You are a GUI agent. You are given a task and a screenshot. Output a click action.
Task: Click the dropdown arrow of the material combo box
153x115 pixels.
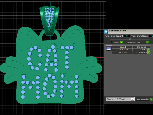[x=133, y=99]
